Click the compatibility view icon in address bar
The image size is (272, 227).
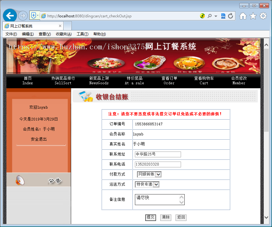pos(223,16)
